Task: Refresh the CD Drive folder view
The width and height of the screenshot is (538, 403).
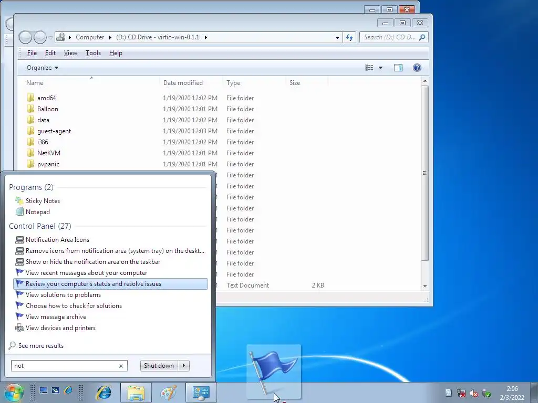Action: tap(349, 37)
